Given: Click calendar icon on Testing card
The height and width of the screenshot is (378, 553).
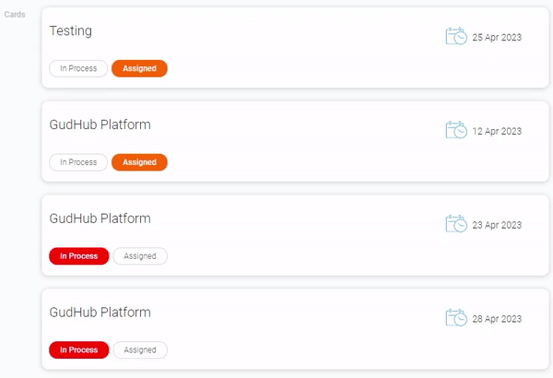Looking at the screenshot, I should click(x=456, y=37).
